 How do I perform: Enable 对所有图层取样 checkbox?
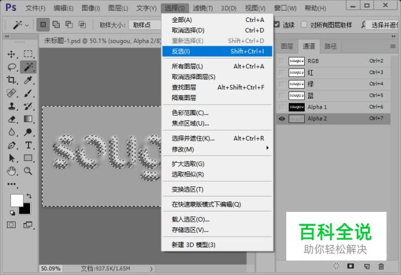[x=304, y=24]
